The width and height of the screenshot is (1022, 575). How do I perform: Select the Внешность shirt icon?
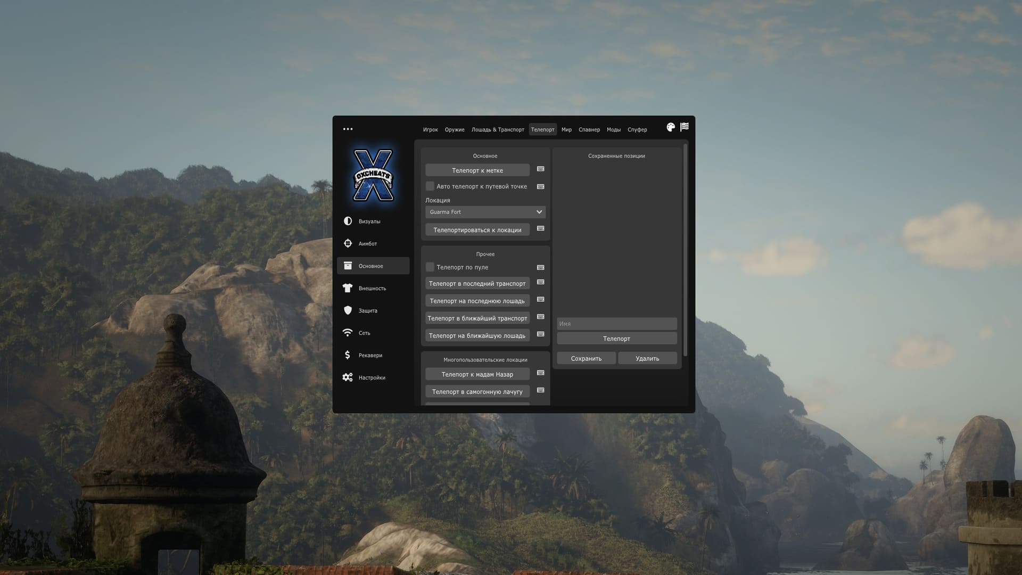tap(348, 288)
